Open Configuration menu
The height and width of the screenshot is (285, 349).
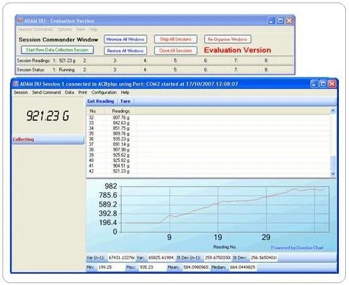tap(104, 92)
